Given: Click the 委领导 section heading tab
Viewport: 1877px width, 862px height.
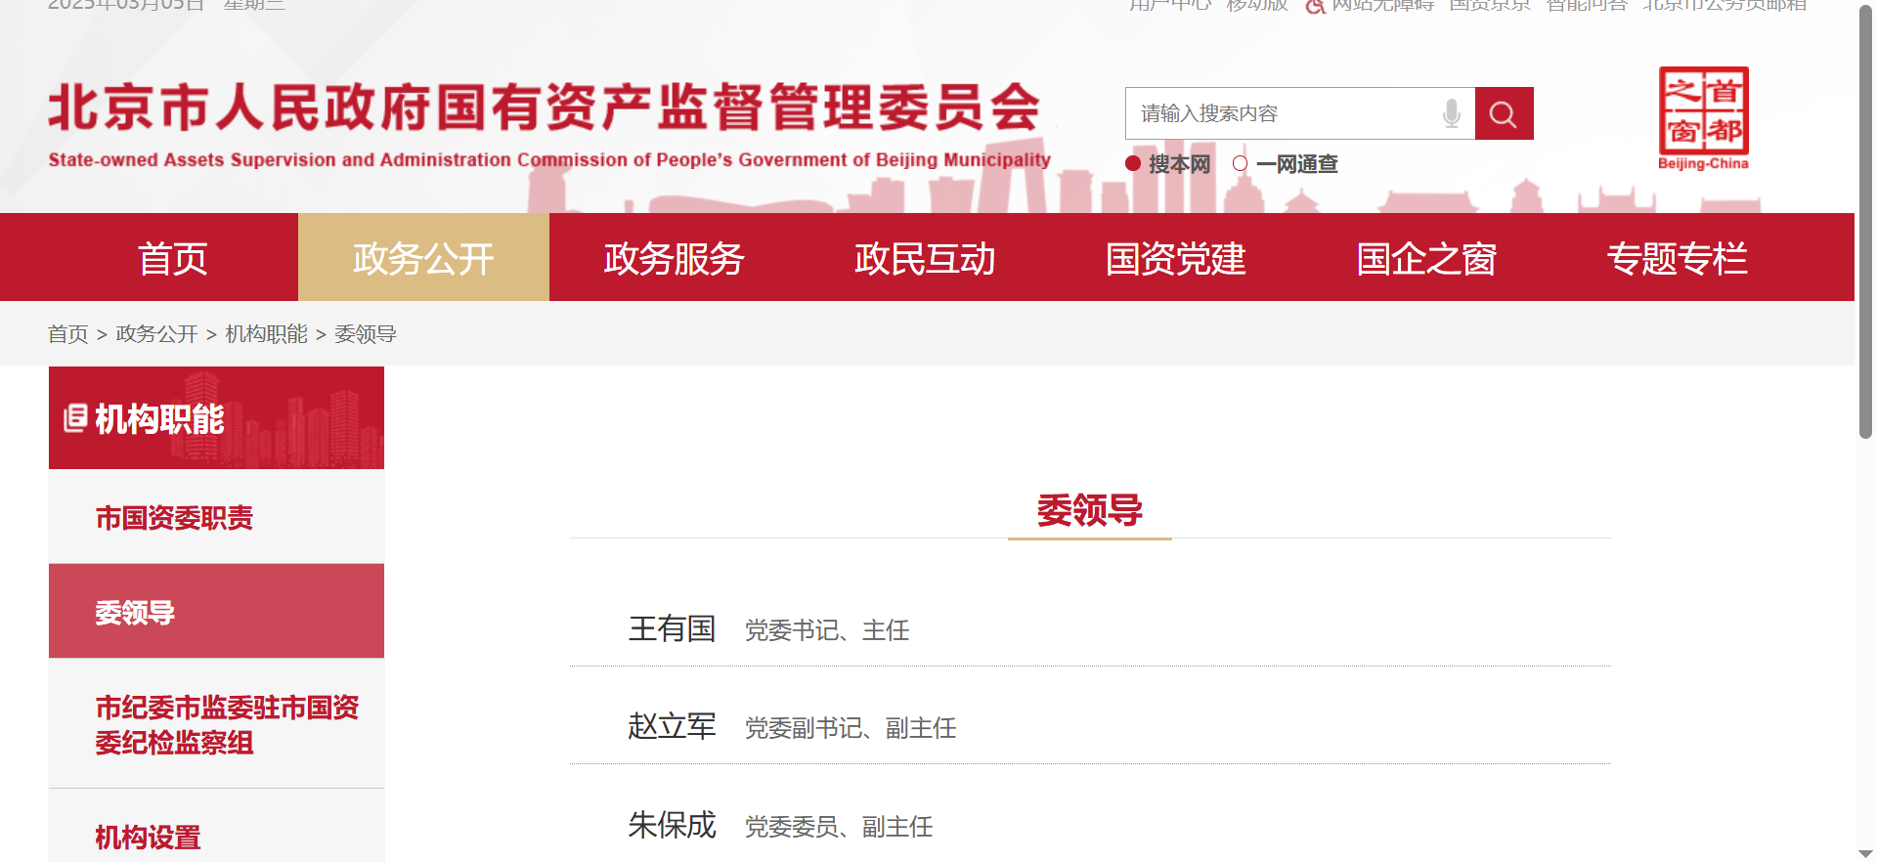Looking at the screenshot, I should (x=1090, y=510).
